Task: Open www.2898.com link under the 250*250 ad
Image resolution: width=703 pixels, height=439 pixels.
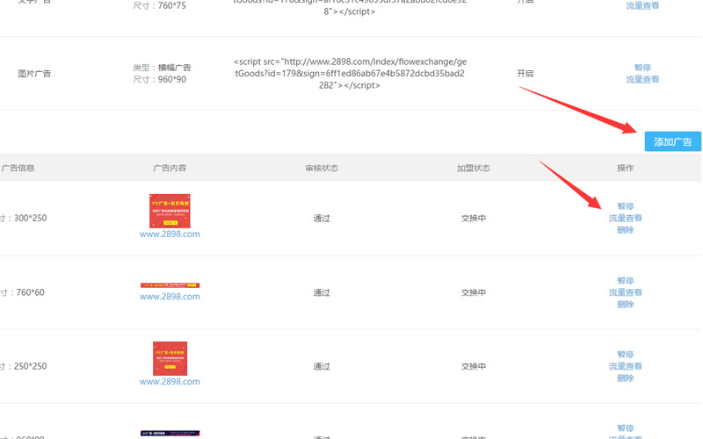Action: pos(170,382)
